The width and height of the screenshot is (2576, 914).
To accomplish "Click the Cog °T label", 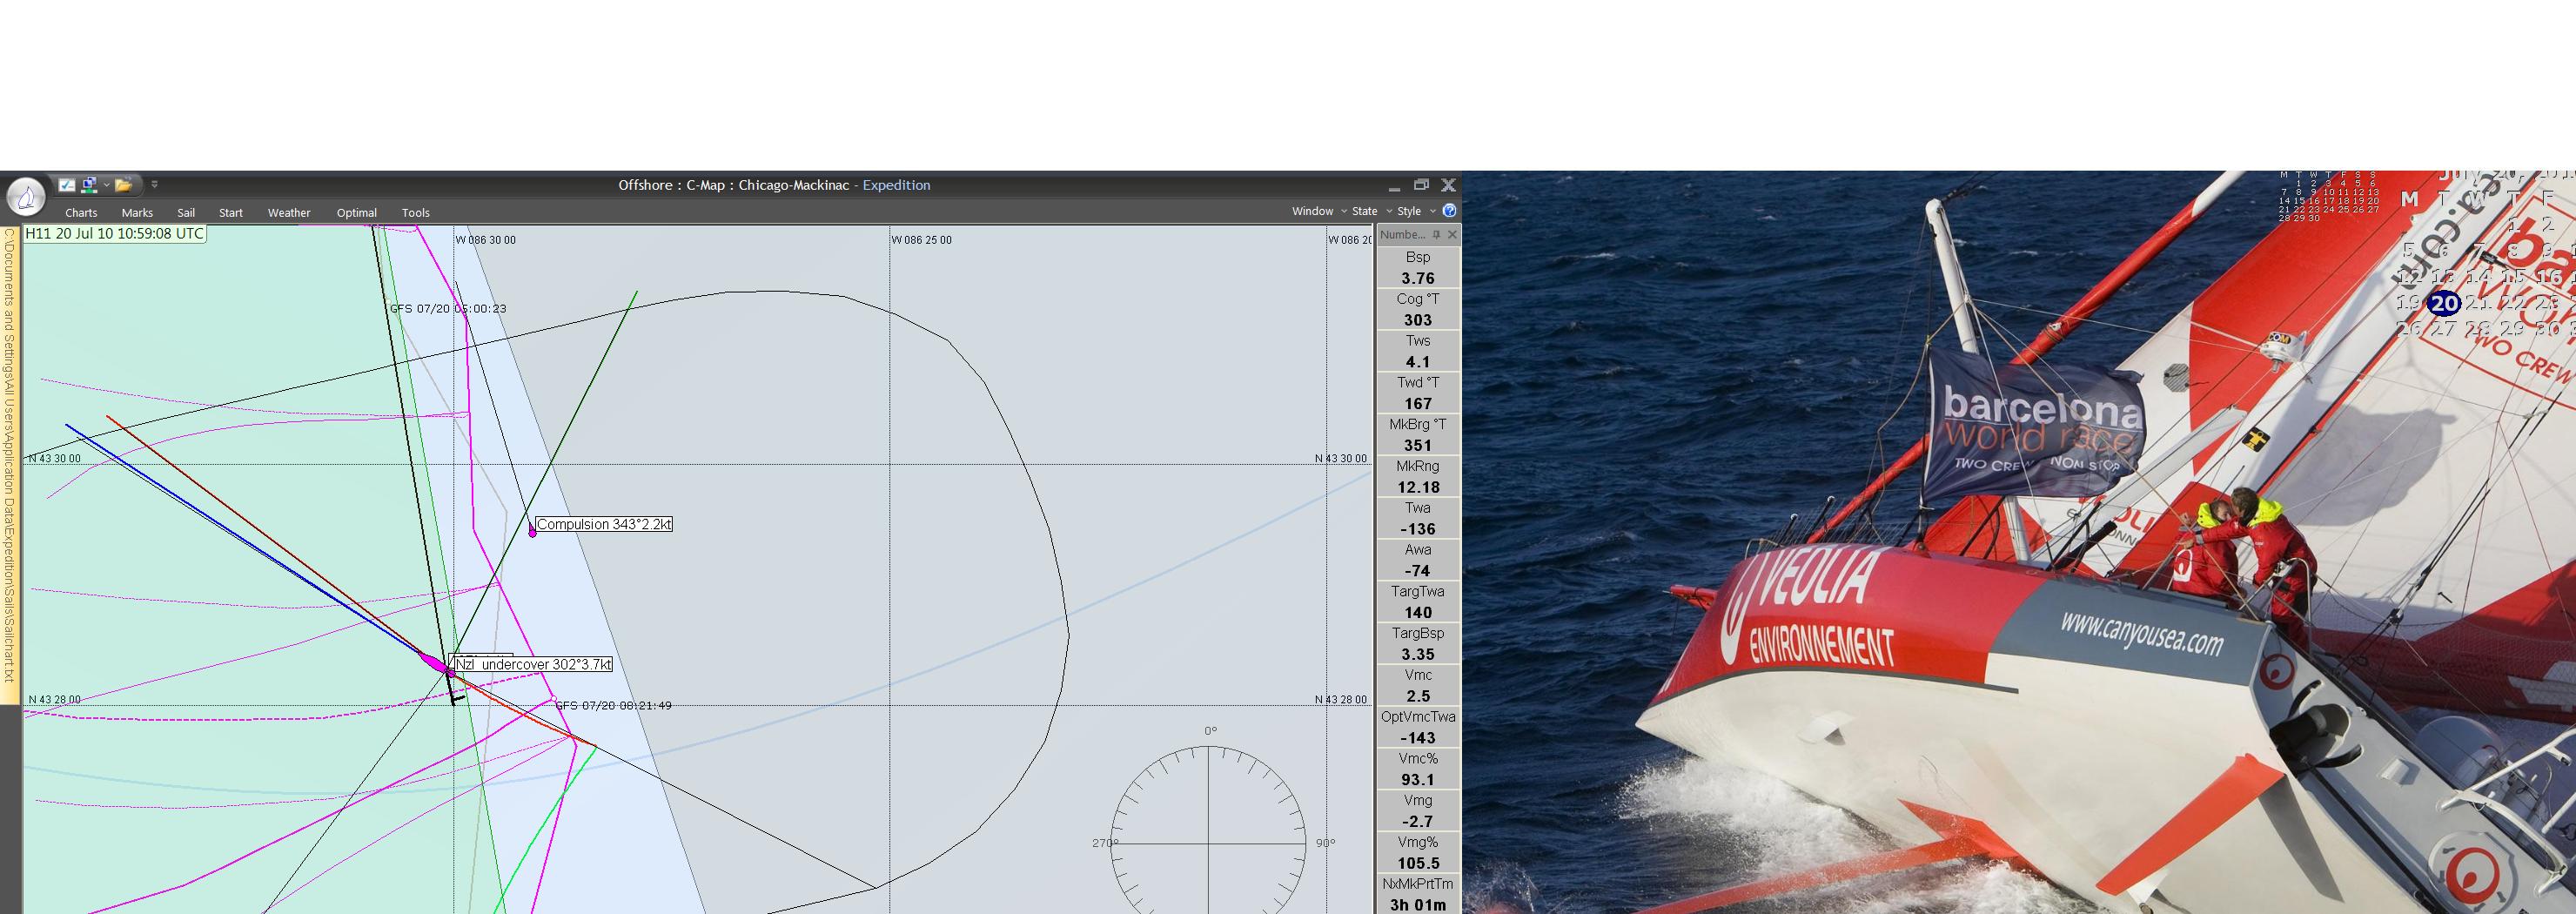I will coord(1418,299).
